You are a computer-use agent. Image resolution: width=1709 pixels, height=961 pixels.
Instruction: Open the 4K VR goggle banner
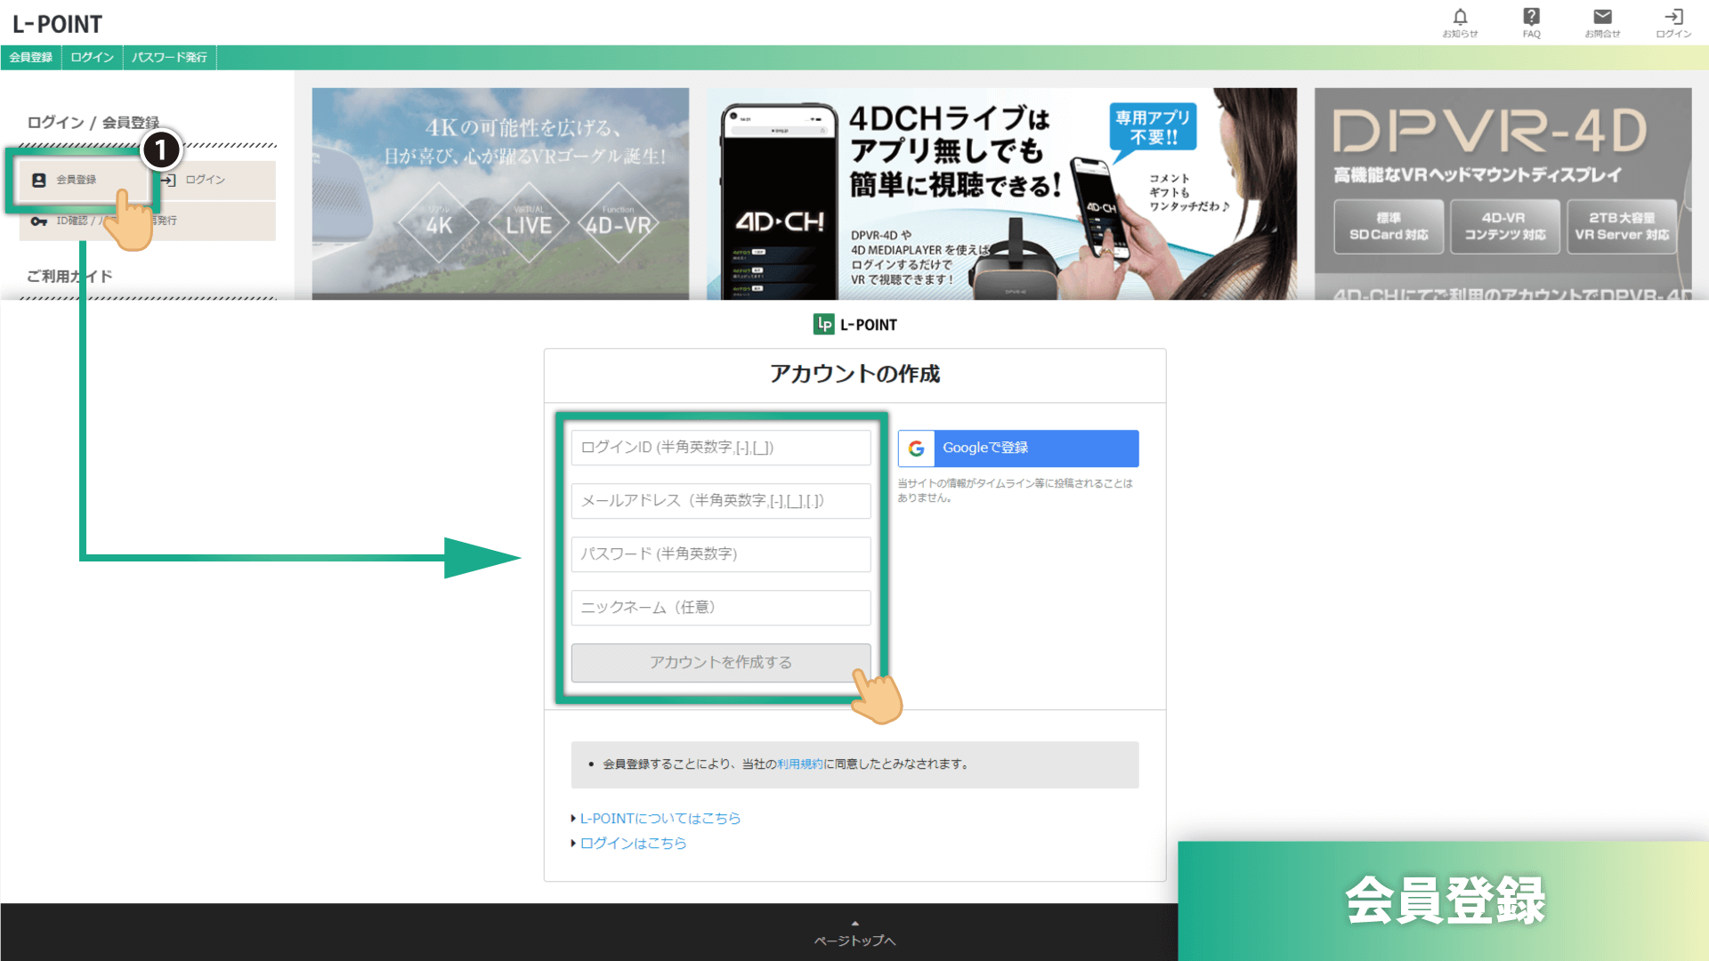pyautogui.click(x=500, y=193)
